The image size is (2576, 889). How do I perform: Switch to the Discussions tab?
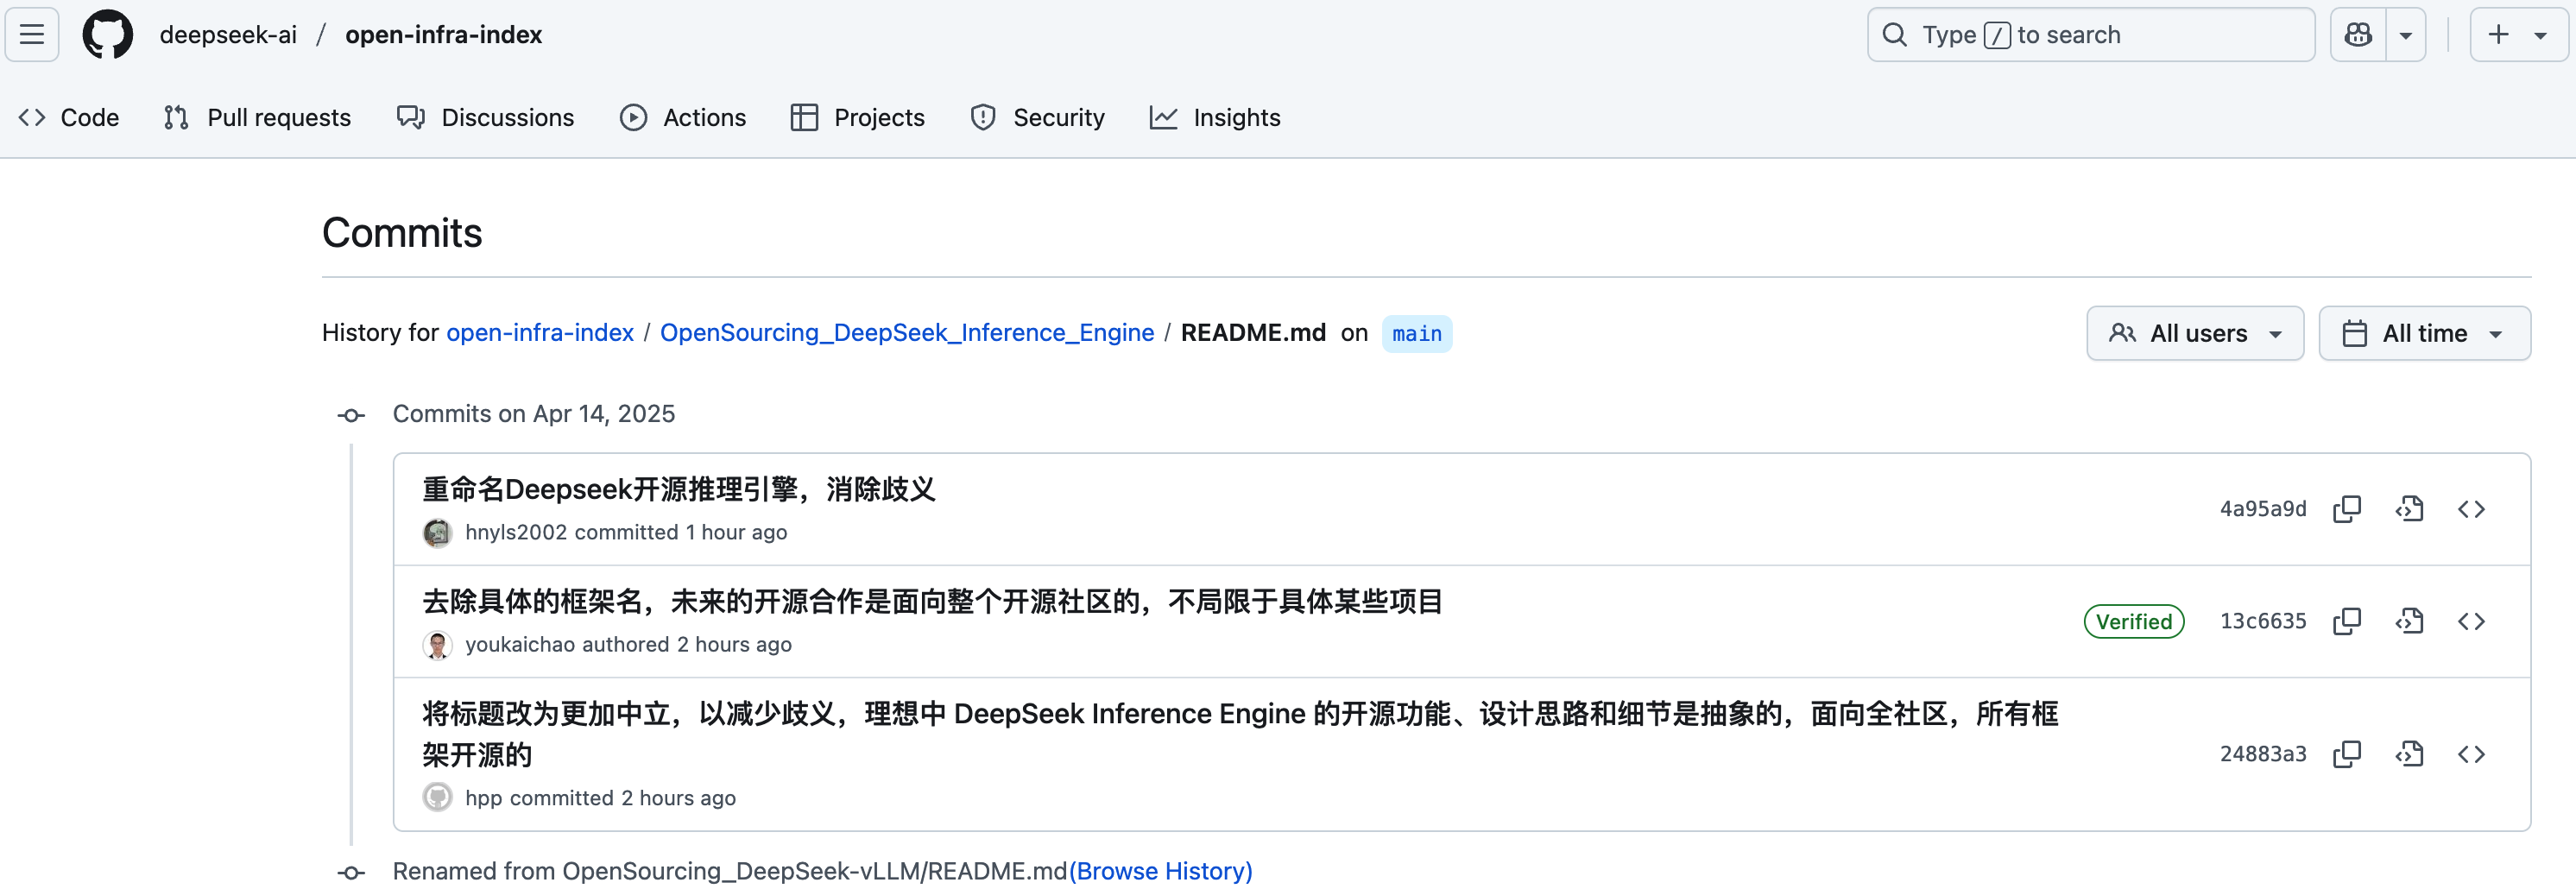(x=486, y=118)
